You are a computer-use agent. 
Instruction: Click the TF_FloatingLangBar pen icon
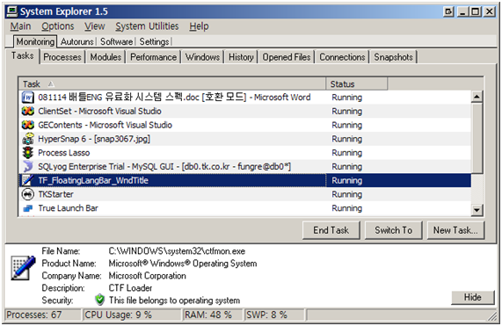point(28,180)
